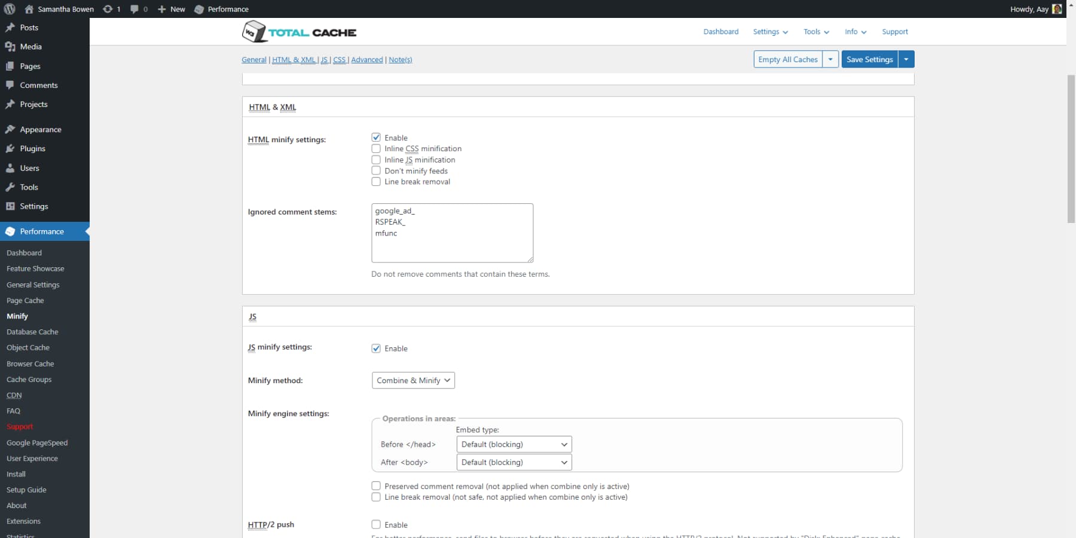This screenshot has height=538, width=1076.
Task: Click the WordPress logo in the admin bar
Action: [x=8, y=9]
